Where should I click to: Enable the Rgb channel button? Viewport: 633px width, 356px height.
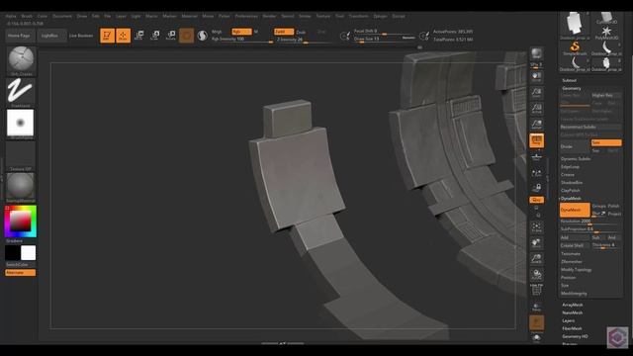click(x=241, y=32)
